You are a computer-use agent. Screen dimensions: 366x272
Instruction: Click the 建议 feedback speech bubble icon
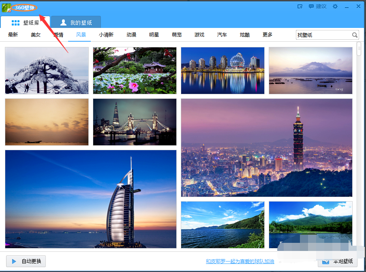pos(311,6)
